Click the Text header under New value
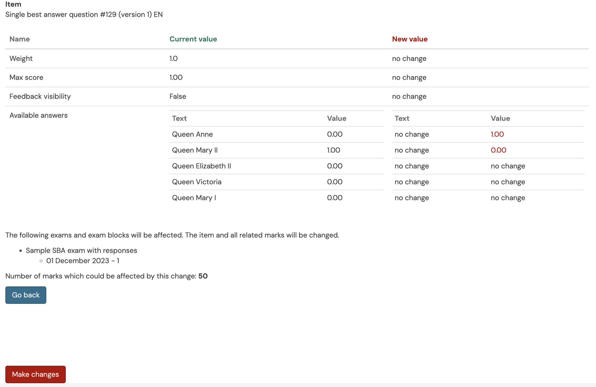Viewport: 596px width, 387px height. (x=402, y=118)
